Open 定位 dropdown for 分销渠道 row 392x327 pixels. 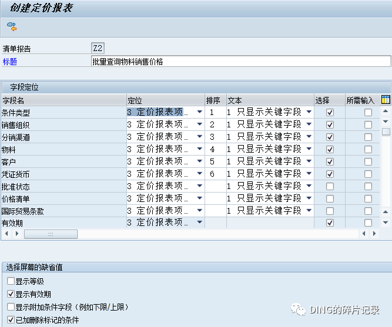199,136
